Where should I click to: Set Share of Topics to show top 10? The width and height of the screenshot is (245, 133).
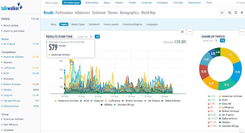click(x=222, y=40)
